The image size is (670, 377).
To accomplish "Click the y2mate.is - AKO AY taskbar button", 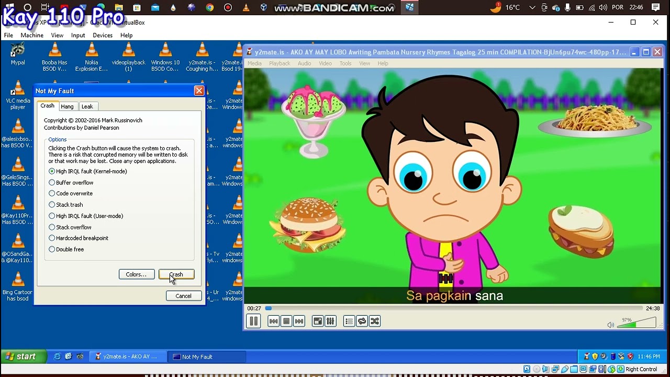I will (x=128, y=357).
